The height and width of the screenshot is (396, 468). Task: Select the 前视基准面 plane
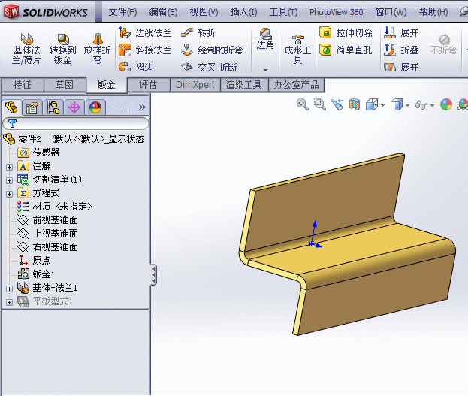click(x=47, y=220)
